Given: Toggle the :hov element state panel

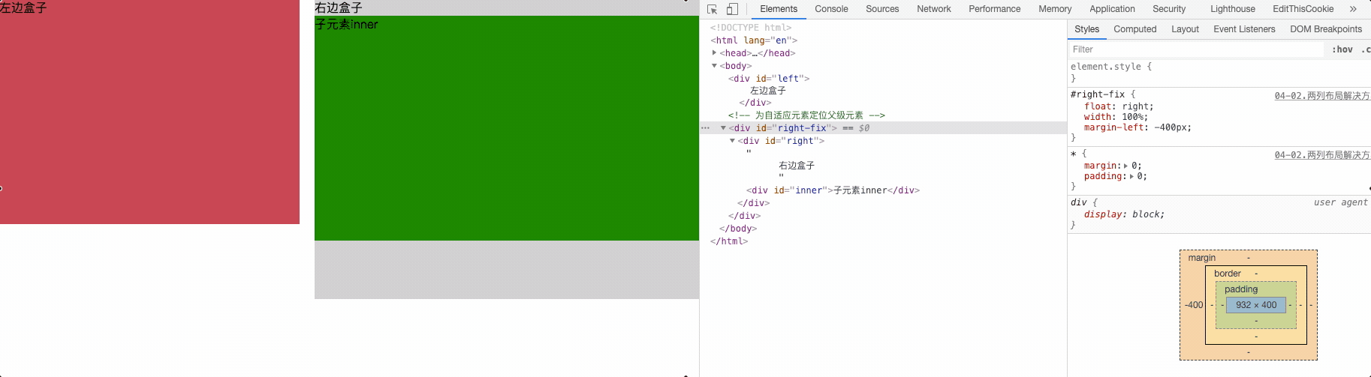Looking at the screenshot, I should point(1342,49).
